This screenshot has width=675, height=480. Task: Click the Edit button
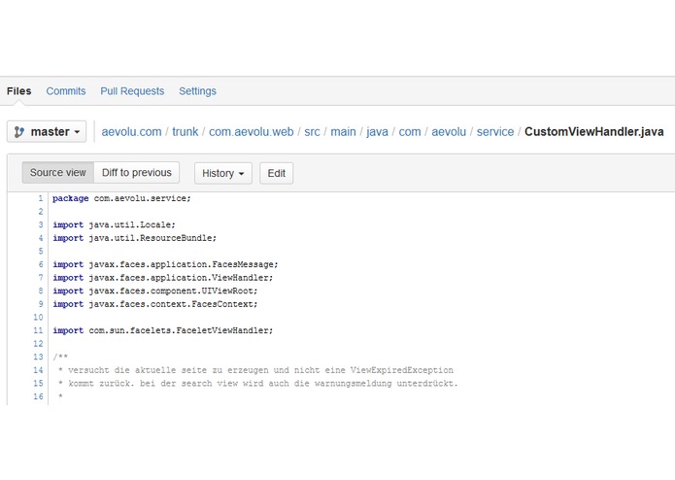(x=277, y=173)
